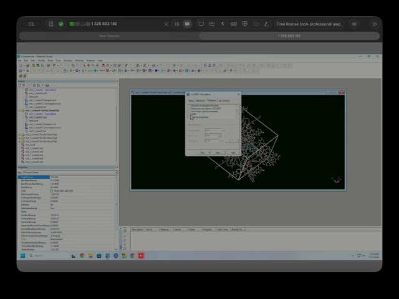Viewport: 399px width, 299px height.
Task: Click the properties list scrollbar in CASTEP dialog
Action: point(237,112)
